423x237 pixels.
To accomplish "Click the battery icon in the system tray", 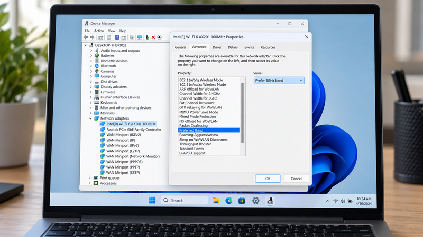I will point(350,201).
